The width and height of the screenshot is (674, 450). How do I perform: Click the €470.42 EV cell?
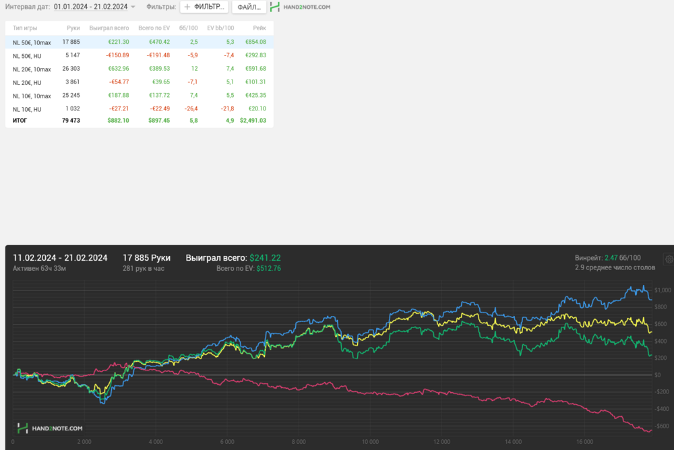point(160,42)
